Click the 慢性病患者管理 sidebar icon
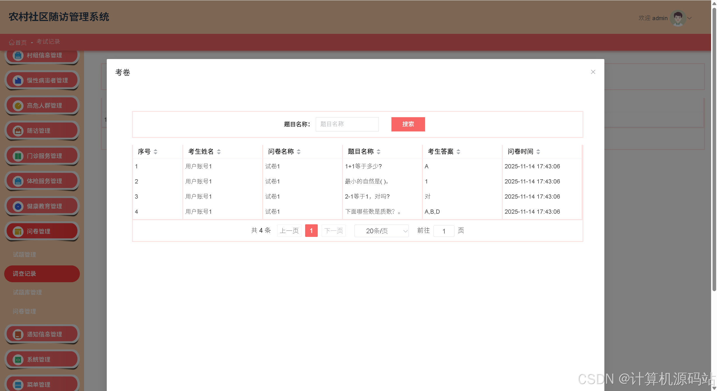 click(x=18, y=81)
